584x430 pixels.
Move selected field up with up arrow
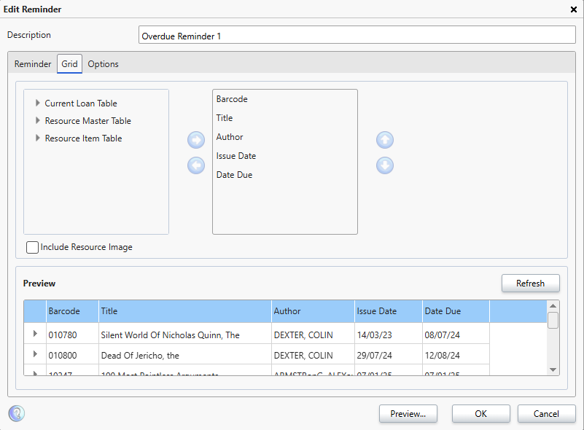[385, 139]
